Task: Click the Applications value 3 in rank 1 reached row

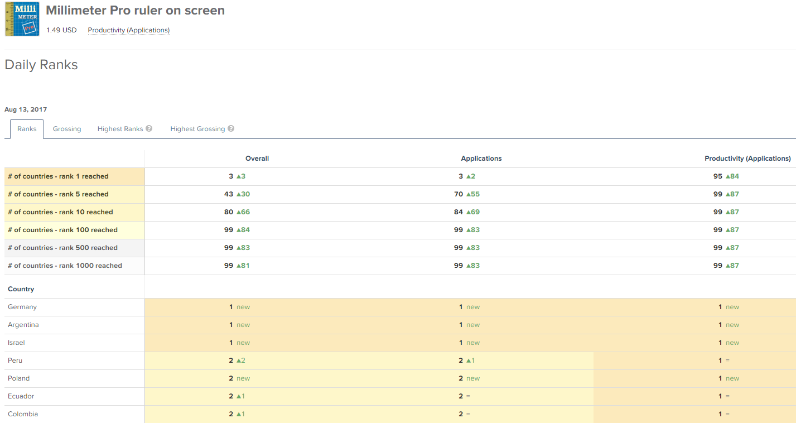Action: click(x=461, y=176)
